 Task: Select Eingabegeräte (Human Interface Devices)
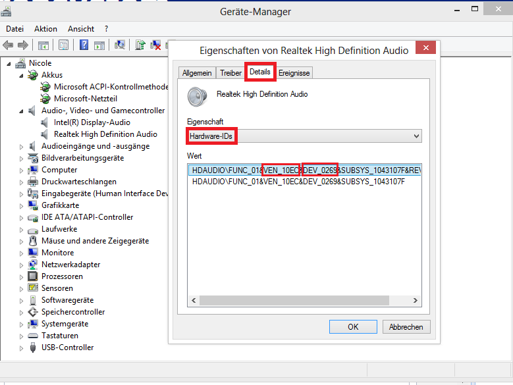(x=104, y=193)
